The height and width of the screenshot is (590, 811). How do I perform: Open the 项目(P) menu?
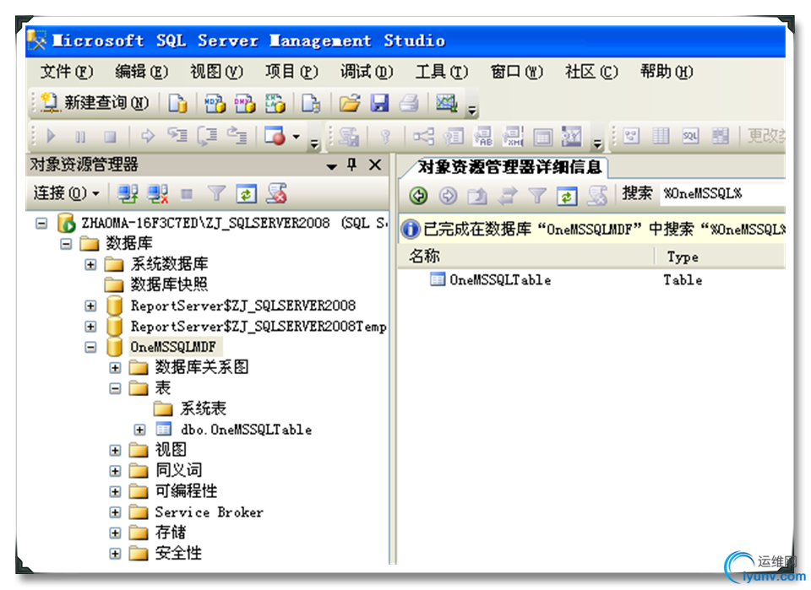291,71
